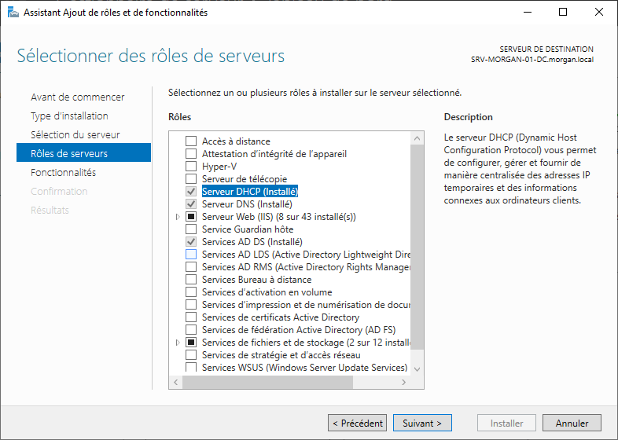Click the wizard icon in the title bar
The image size is (618, 440).
(13, 13)
